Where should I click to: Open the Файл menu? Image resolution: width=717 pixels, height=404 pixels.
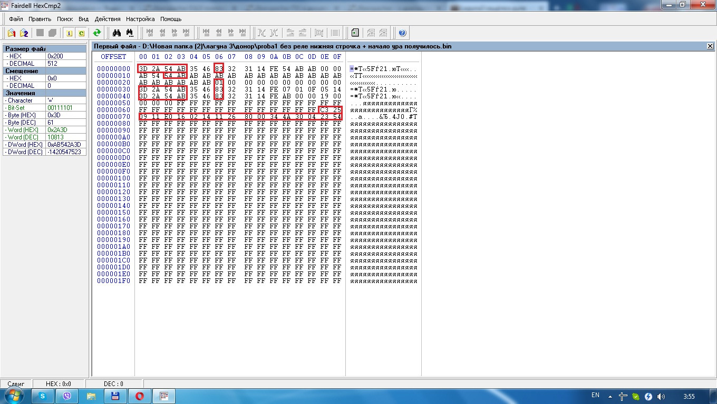click(x=16, y=18)
